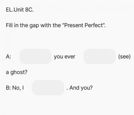Click the gap after "B: No, I"
This screenshot has height=115, width=134.
tap(48, 88)
